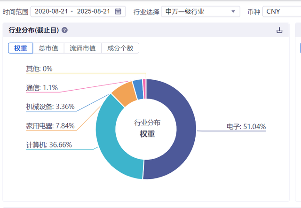Switch to the 成分个数 tab
Viewport: 301px width, 208px height.
[x=120, y=48]
